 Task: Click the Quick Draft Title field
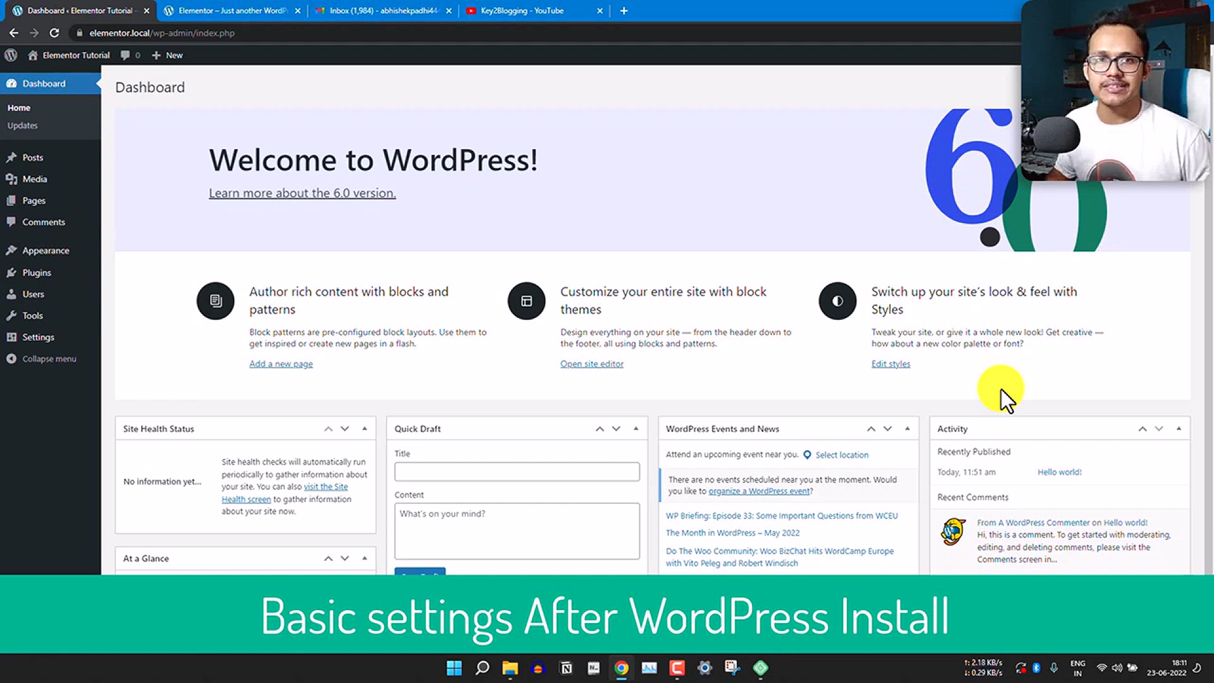tap(517, 472)
